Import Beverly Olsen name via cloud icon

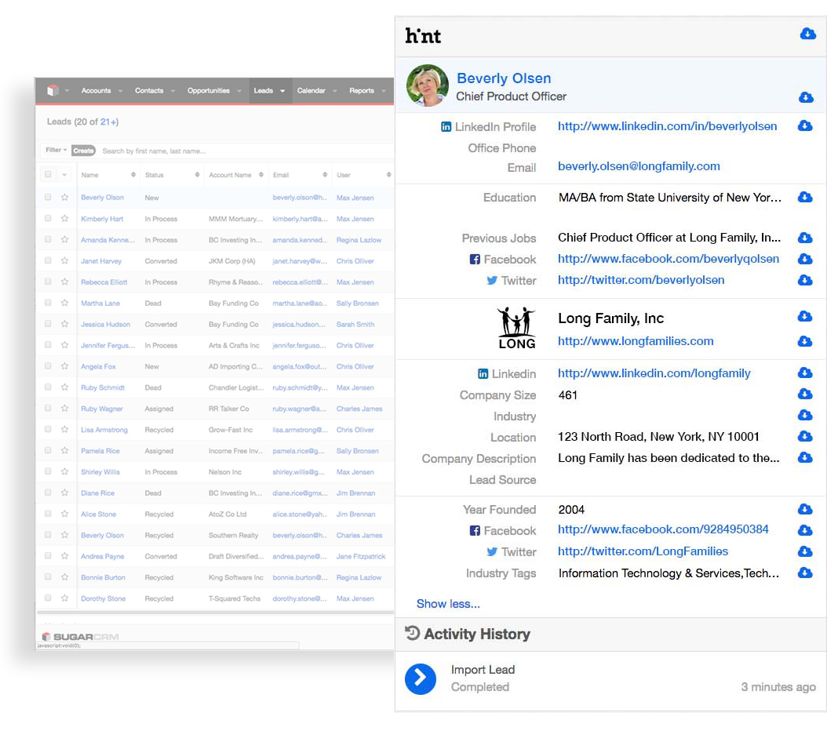coord(805,97)
